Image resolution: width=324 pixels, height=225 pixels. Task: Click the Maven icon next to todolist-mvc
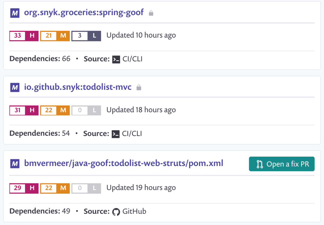tap(15, 87)
